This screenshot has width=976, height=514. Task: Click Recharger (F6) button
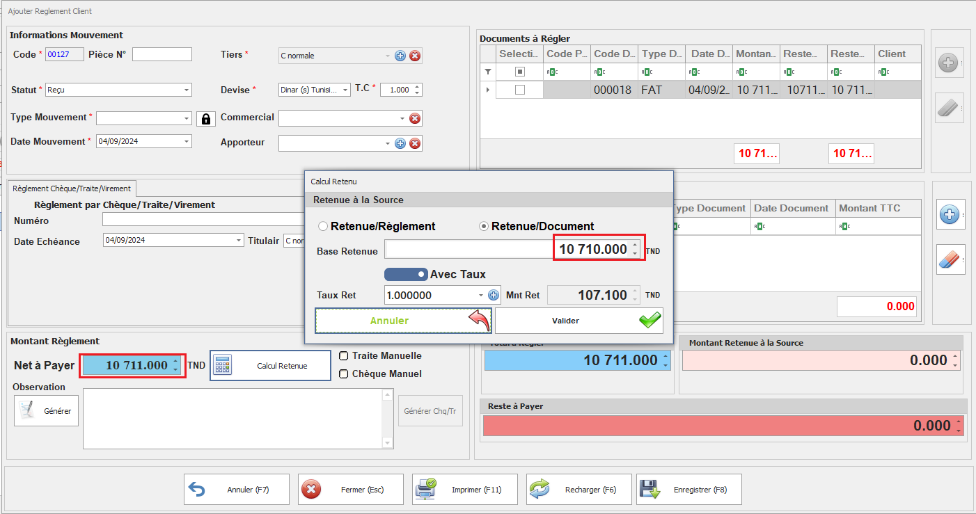(579, 490)
